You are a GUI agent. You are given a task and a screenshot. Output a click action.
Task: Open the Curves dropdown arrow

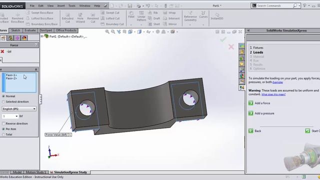click(203, 25)
